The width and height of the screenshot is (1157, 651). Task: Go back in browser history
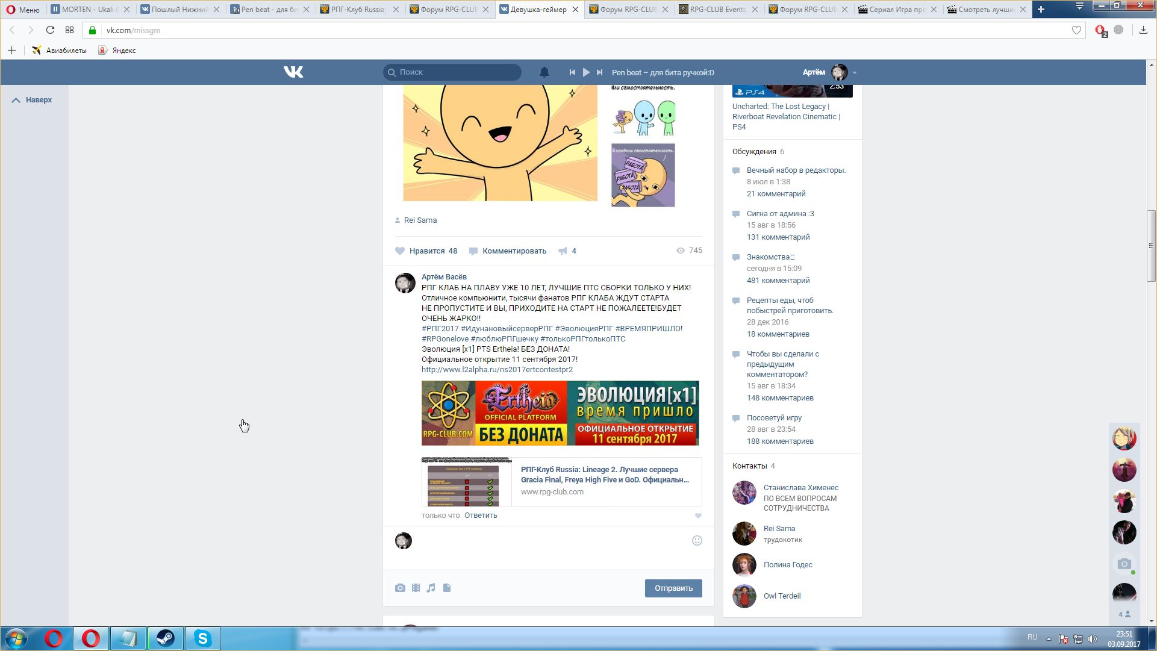coord(12,30)
